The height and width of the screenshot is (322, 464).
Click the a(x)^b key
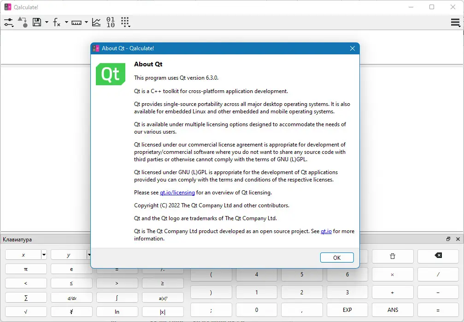tap(163, 298)
